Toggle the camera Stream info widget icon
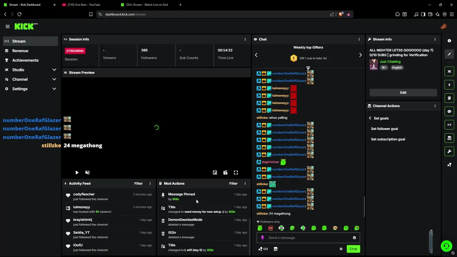The height and width of the screenshot is (257, 457). point(449,138)
